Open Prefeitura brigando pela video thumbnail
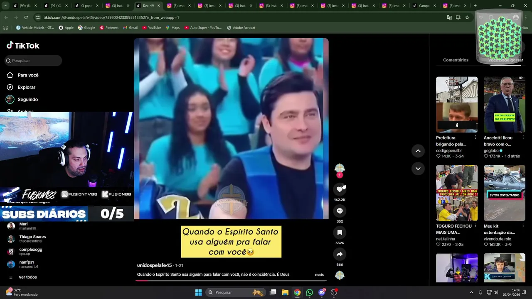Viewport: 532px width, 299px height. coord(457,105)
